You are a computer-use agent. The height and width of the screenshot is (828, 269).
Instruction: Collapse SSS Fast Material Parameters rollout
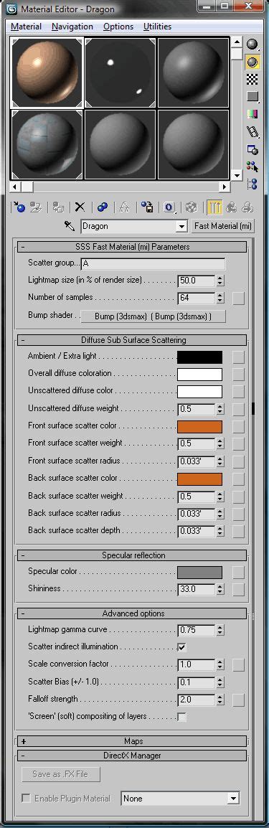[x=133, y=247]
